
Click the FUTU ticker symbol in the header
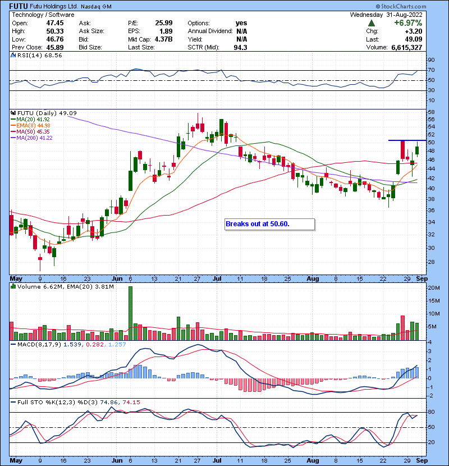[x=19, y=6]
